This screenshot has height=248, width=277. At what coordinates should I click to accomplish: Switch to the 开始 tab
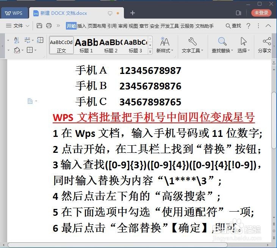71,26
